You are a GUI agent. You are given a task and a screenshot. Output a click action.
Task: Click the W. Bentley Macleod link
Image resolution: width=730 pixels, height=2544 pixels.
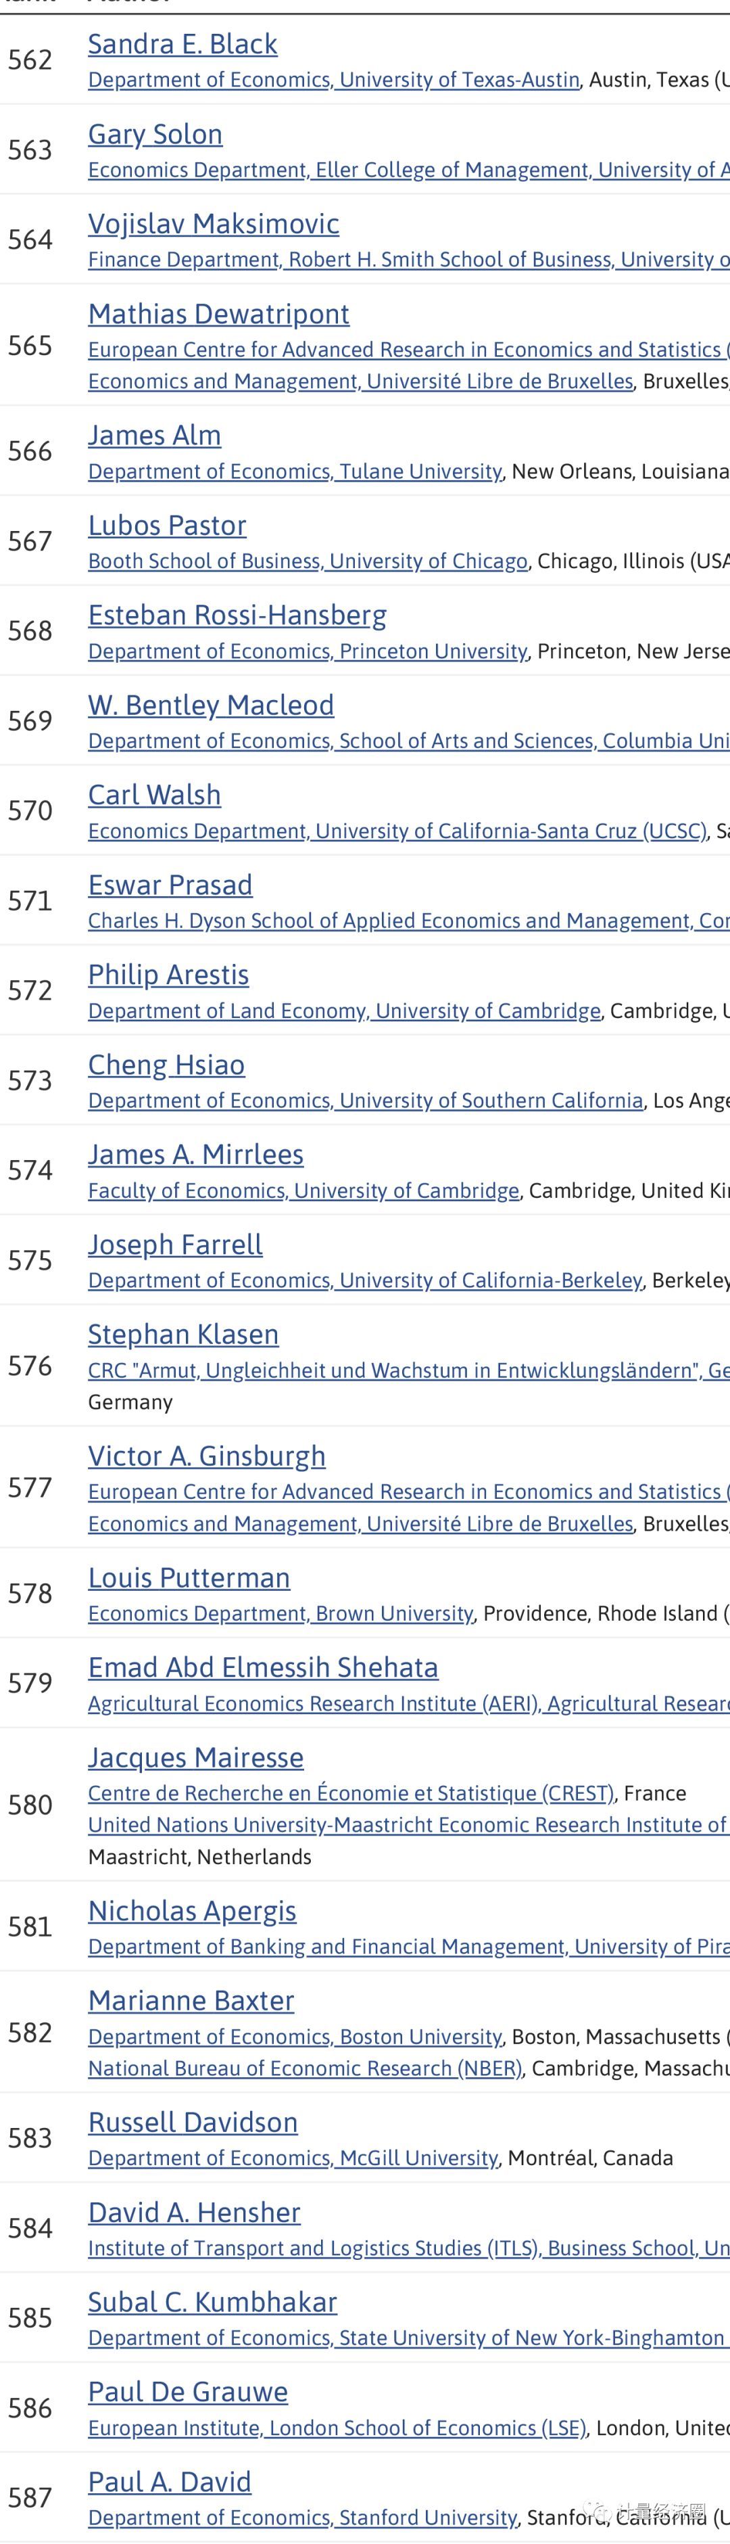coord(210,705)
